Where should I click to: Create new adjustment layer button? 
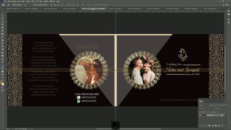coord(213,126)
